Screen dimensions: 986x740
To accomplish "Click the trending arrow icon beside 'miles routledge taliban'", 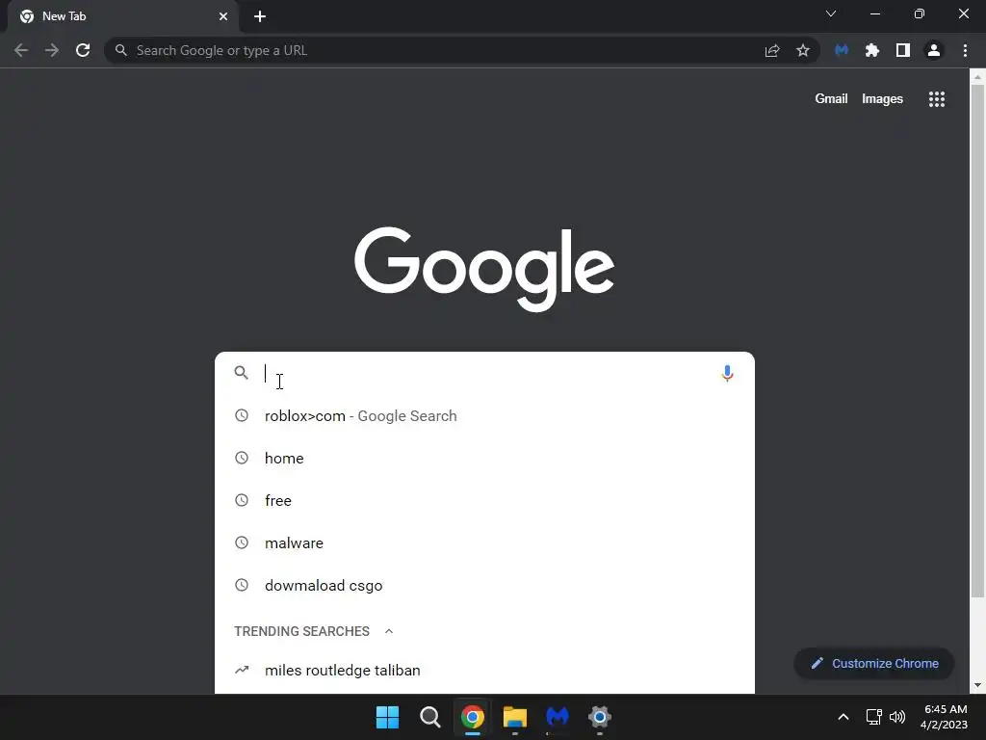I will point(242,670).
